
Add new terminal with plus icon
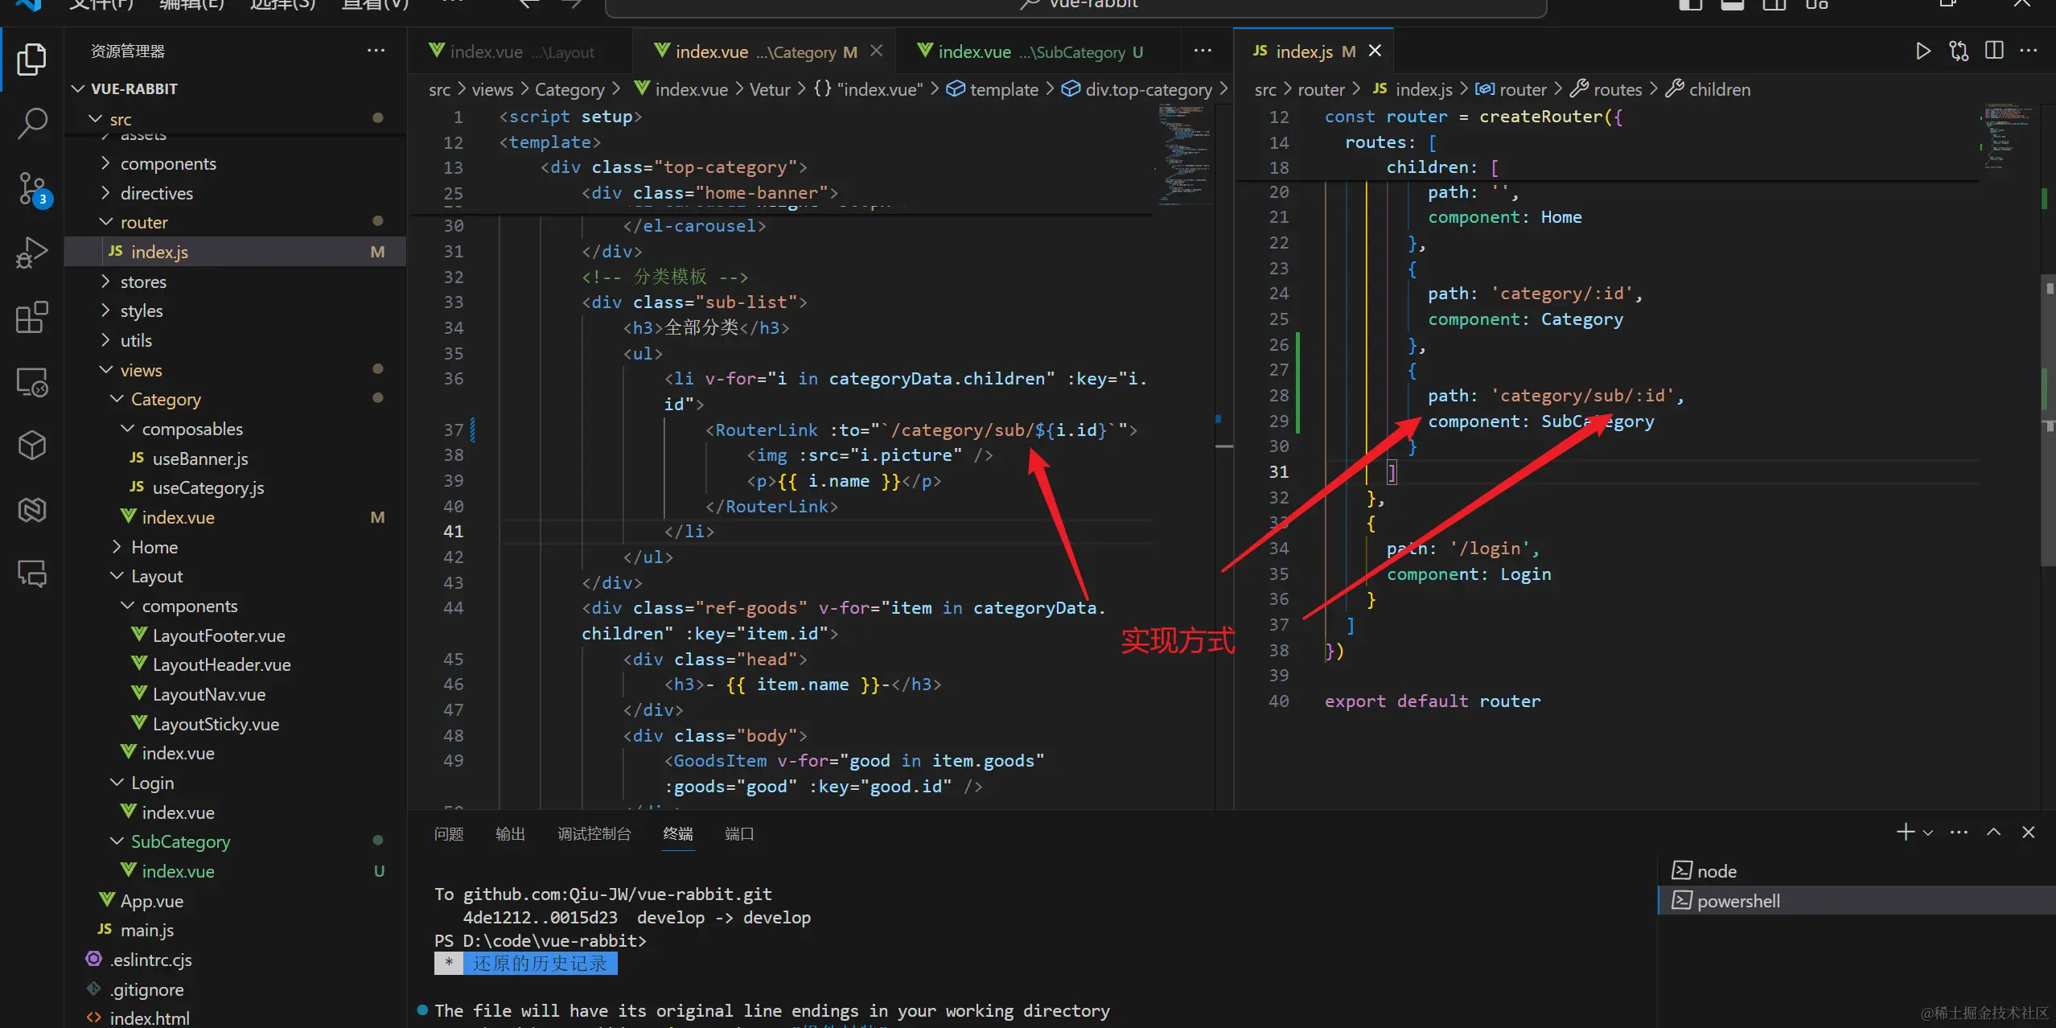(x=1905, y=833)
